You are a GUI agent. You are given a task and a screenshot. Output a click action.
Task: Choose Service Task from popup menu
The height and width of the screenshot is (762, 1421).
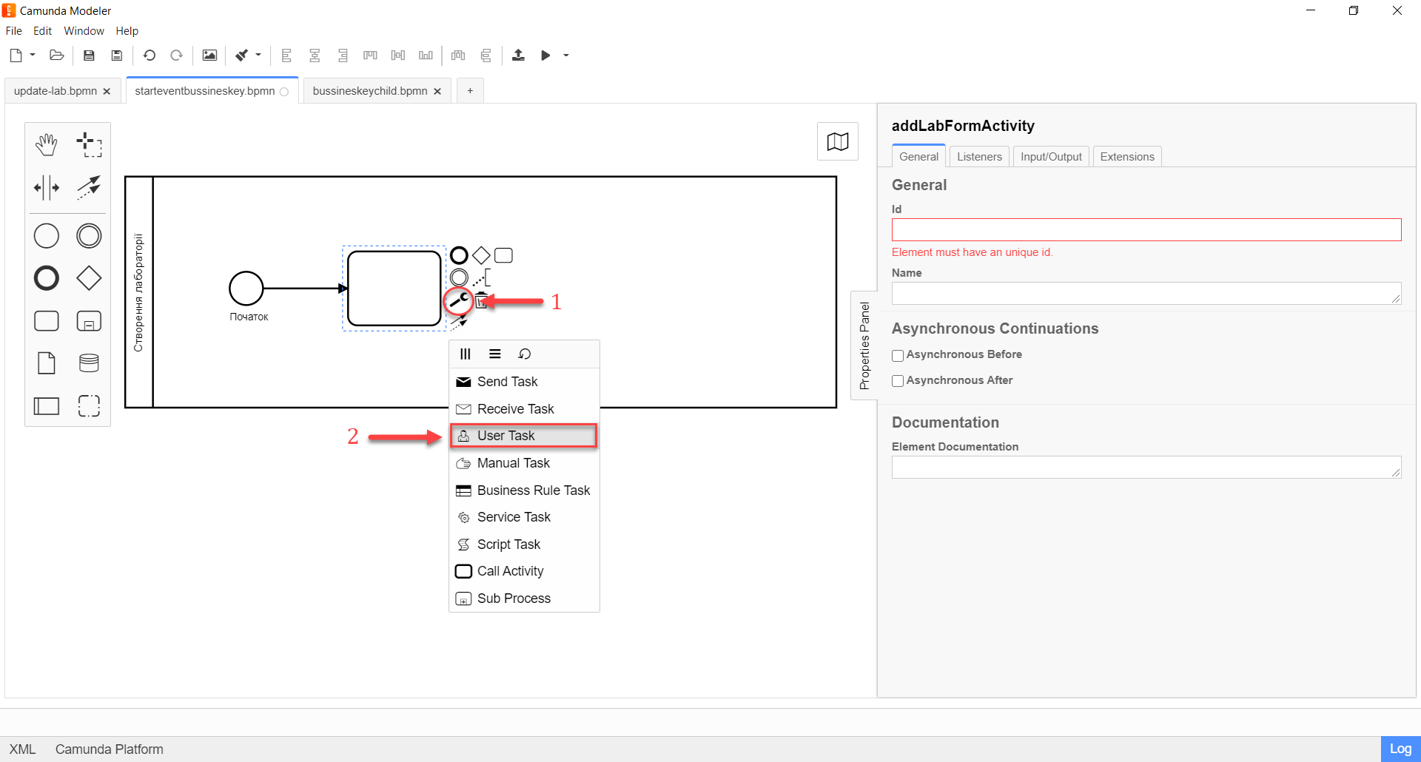(x=524, y=517)
